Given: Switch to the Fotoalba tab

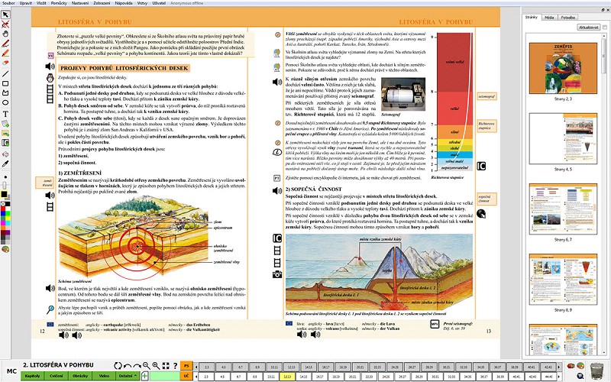Looking at the screenshot, I should tap(568, 17).
